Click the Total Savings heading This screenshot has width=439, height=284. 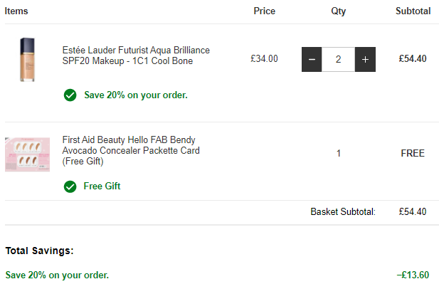click(x=39, y=251)
